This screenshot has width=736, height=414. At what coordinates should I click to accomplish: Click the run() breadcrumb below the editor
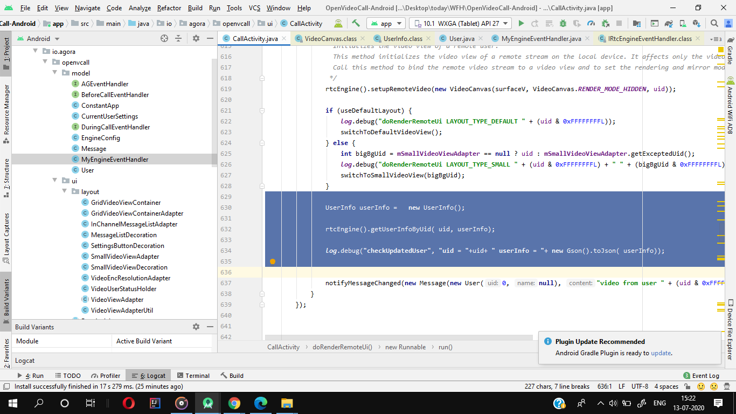pos(445,347)
